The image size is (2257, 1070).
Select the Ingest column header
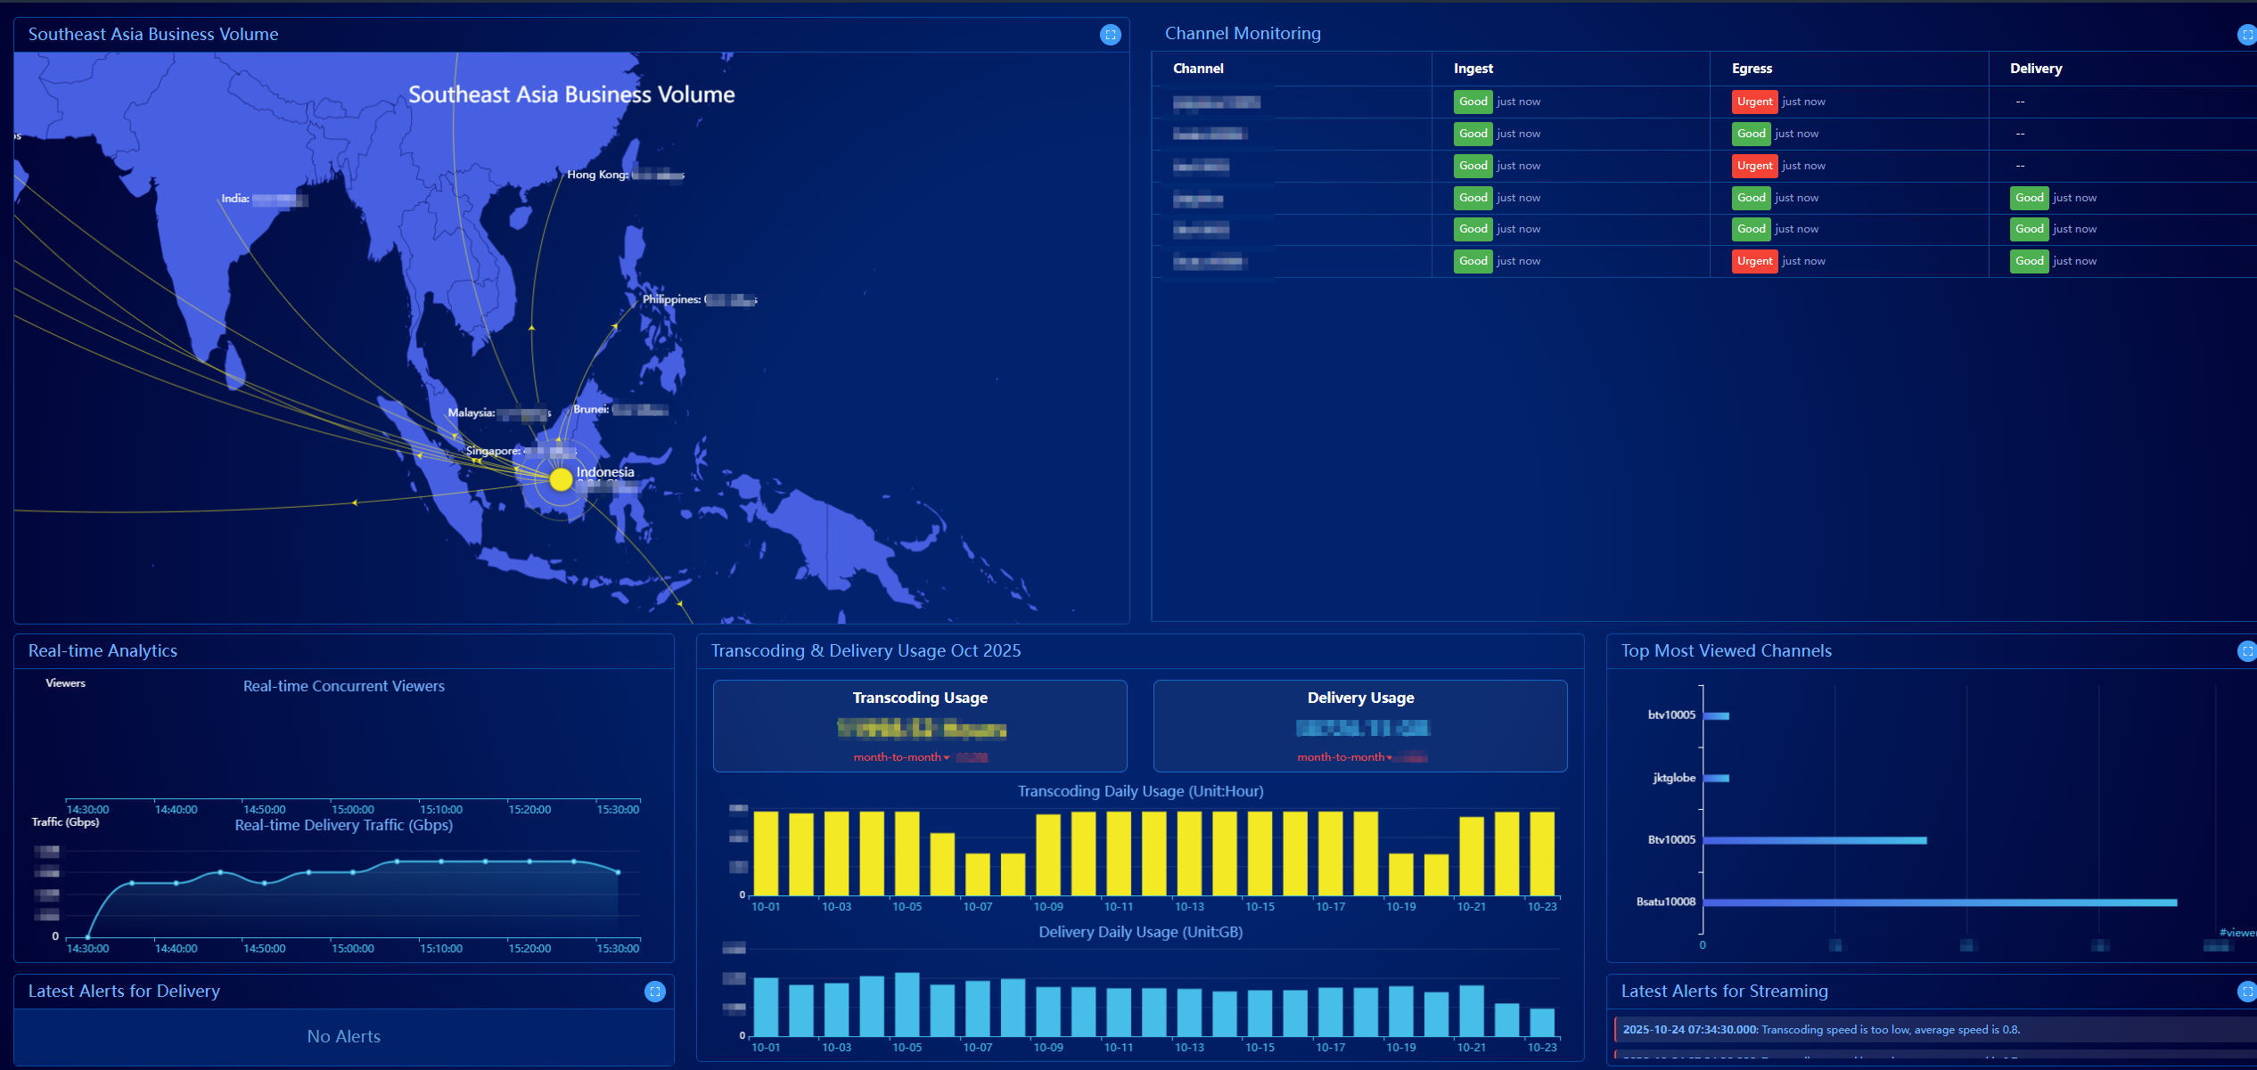click(x=1473, y=69)
